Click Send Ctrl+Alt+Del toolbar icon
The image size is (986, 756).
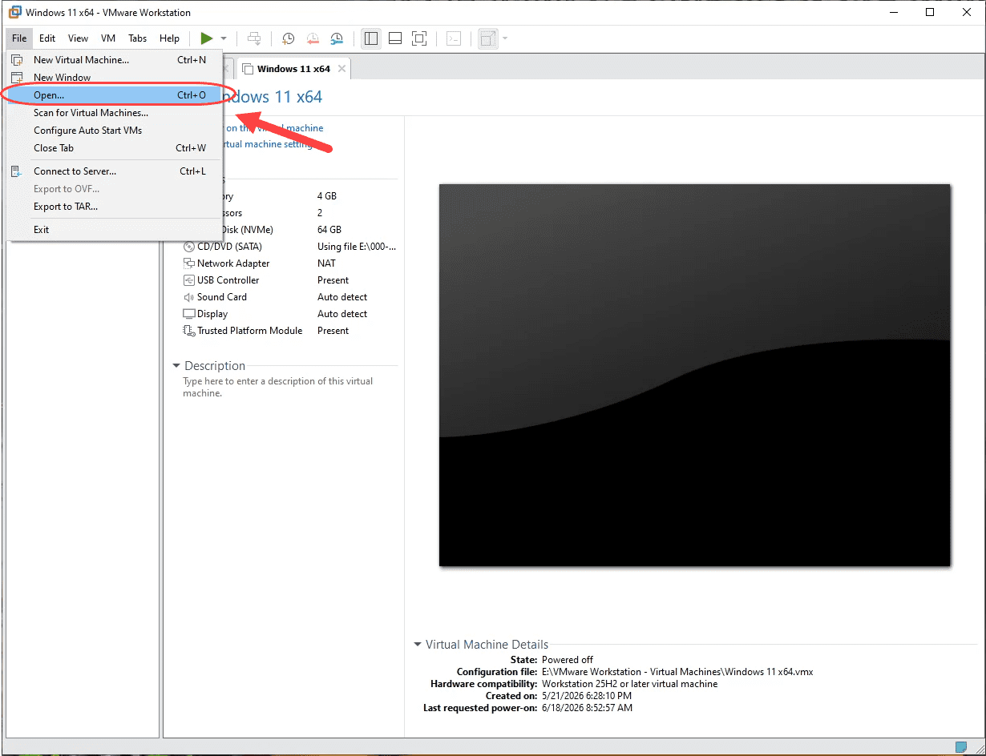pyautogui.click(x=254, y=38)
